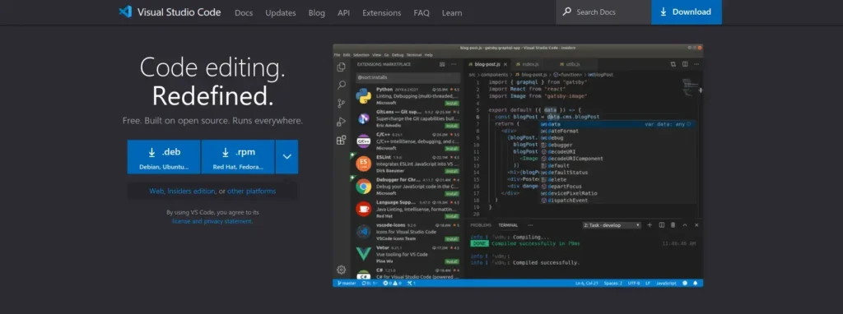Install the ESLint extension
Image resolution: width=843 pixels, height=314 pixels.
click(452, 170)
